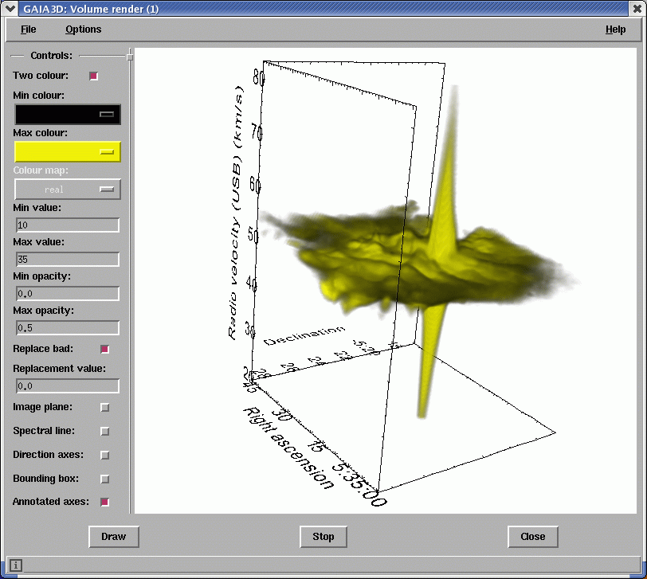Open the Help menu

click(x=615, y=29)
